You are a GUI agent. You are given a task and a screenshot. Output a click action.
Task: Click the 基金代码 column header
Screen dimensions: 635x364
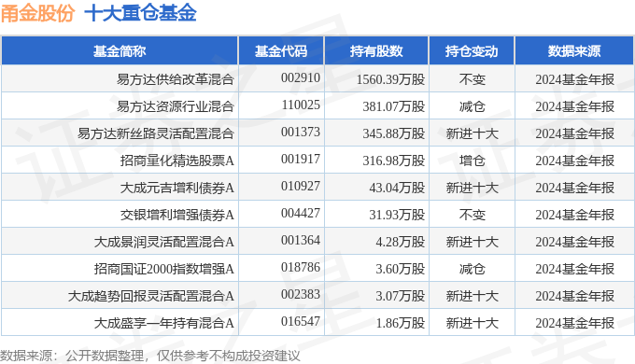(x=281, y=51)
